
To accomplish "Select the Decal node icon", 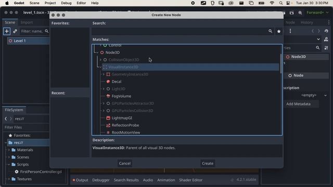I will point(108,82).
